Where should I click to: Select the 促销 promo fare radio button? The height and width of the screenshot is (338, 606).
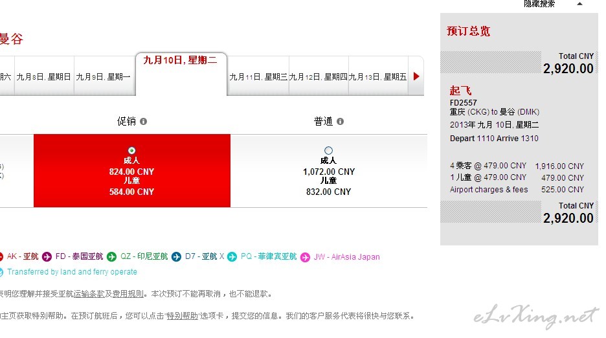132,150
